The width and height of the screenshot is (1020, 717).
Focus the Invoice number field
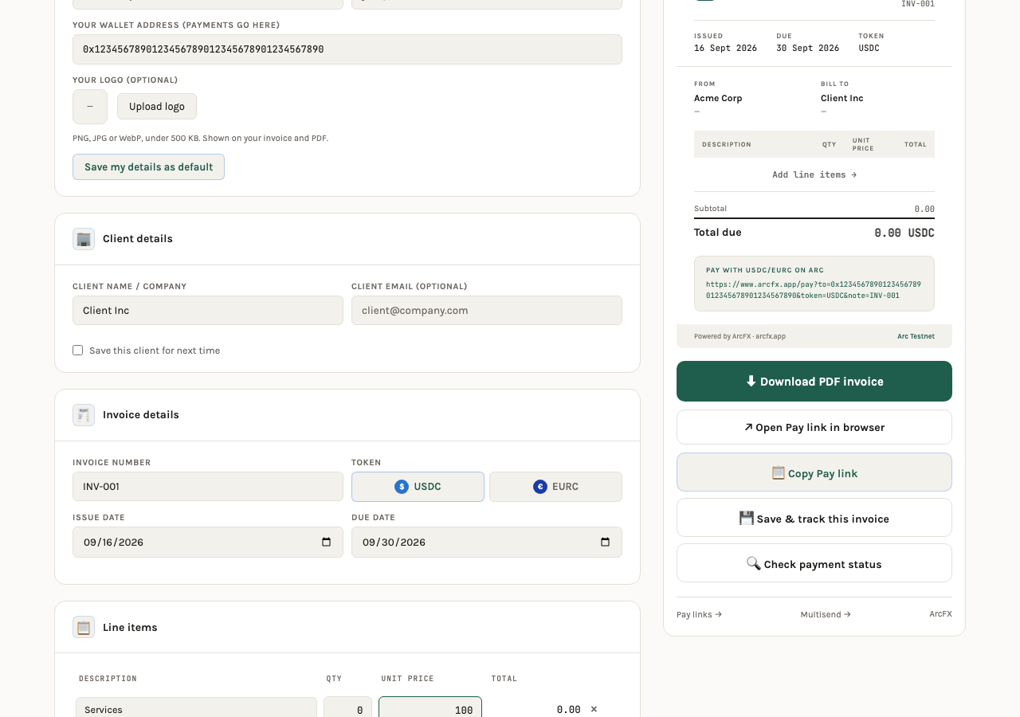tap(208, 487)
